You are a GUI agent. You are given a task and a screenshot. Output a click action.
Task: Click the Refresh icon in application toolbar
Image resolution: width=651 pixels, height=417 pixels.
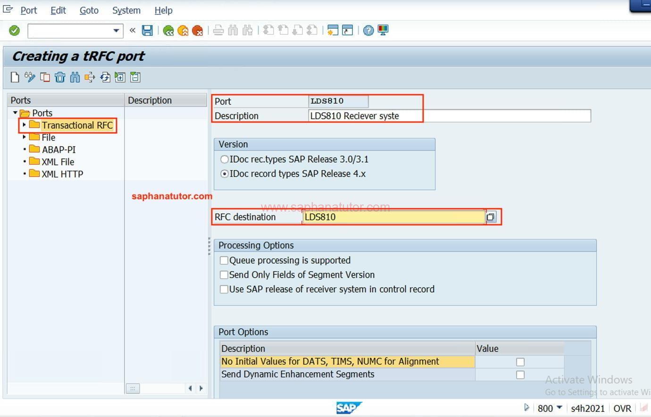click(105, 77)
